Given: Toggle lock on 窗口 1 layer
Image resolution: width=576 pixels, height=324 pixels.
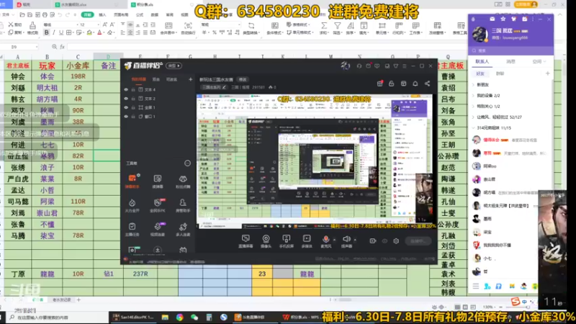Looking at the screenshot, I should (x=133, y=117).
